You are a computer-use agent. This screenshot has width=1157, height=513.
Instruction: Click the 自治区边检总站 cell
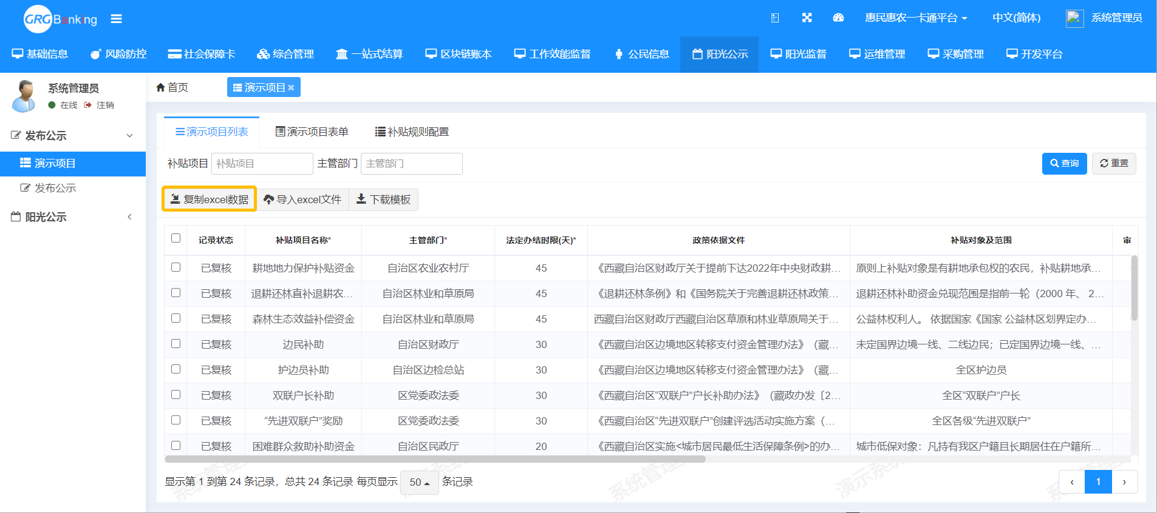(428, 370)
